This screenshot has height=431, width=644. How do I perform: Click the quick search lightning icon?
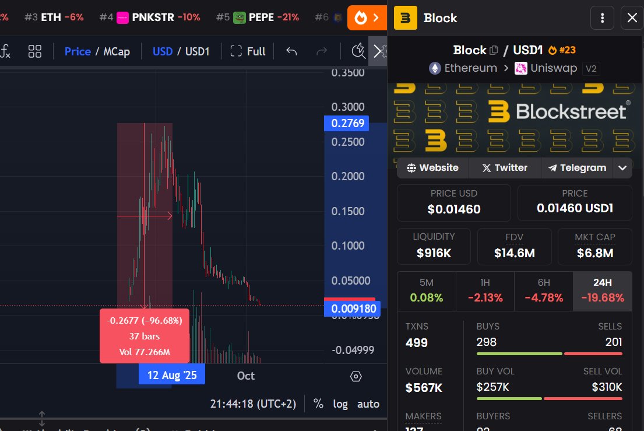pos(359,52)
